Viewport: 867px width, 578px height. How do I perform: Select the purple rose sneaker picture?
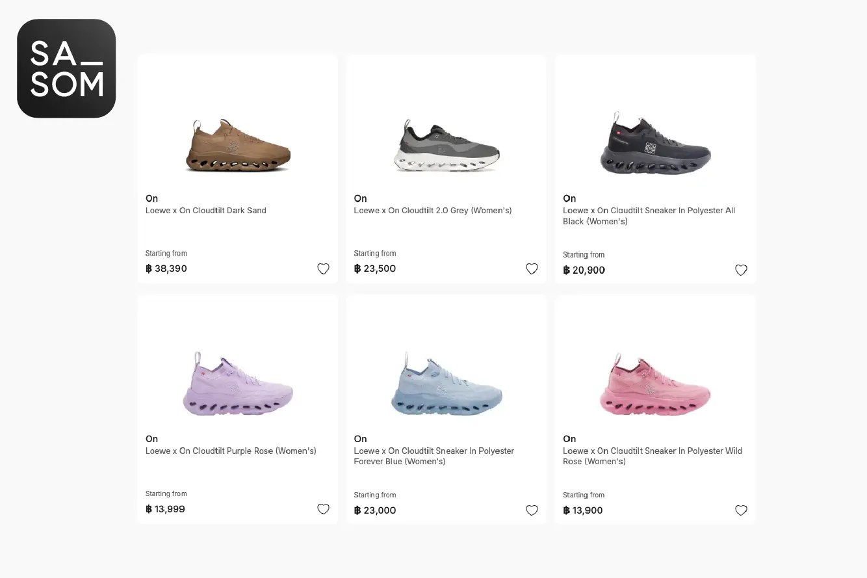click(238, 384)
